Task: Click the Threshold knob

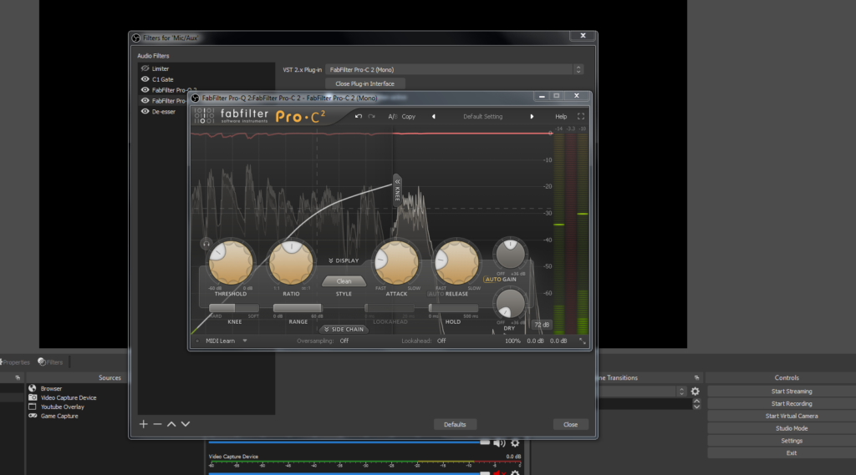Action: pyautogui.click(x=231, y=262)
